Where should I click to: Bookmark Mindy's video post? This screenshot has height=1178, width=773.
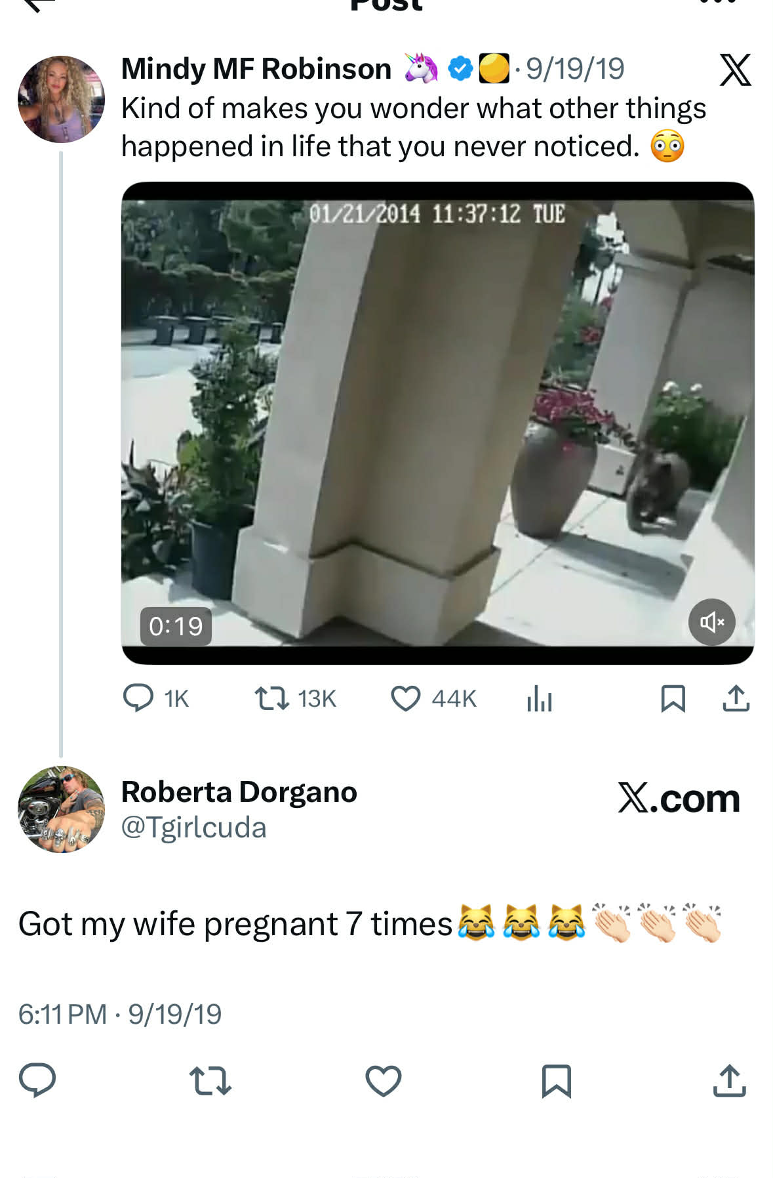pyautogui.click(x=673, y=698)
